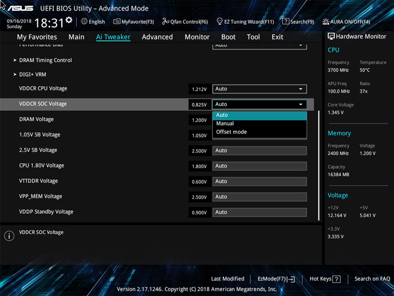
Task: Click the 18:31 clock display
Action: (x=49, y=23)
